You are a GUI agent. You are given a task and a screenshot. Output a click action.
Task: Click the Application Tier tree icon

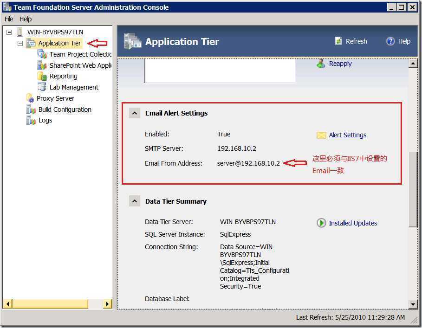pyautogui.click(x=31, y=43)
